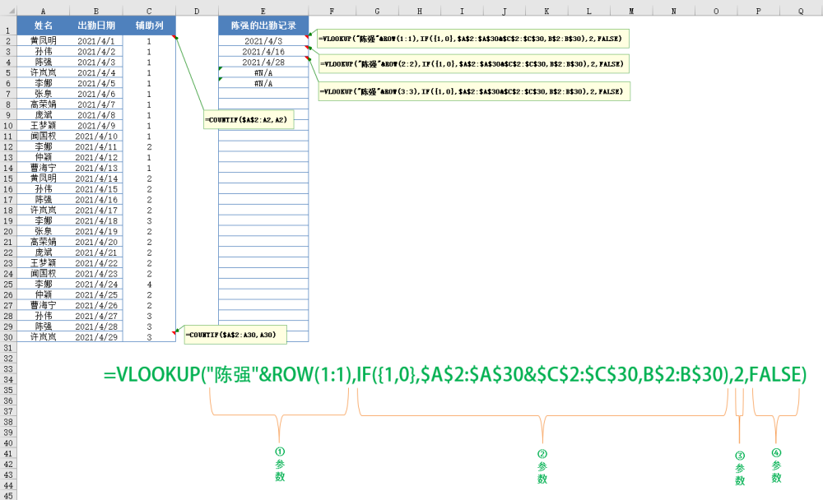Select the date cell 2021/4/18
823x500 pixels.
(x=96, y=220)
